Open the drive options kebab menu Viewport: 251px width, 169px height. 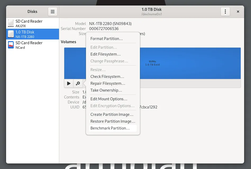225,12
